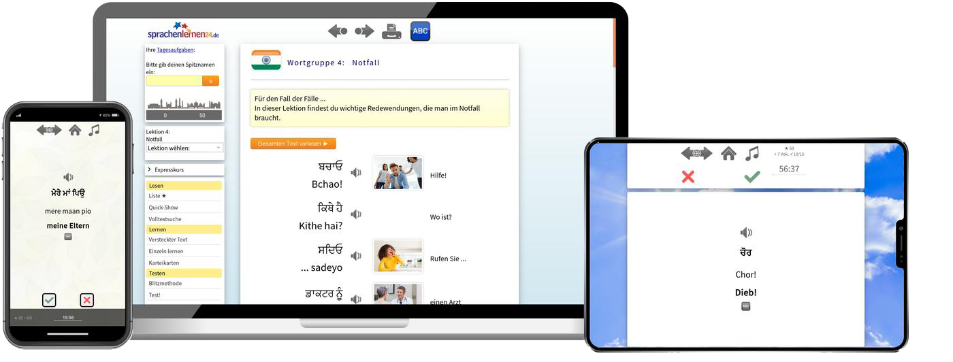Click the 15:58 timer on phone
953x362 pixels.
[x=68, y=318]
